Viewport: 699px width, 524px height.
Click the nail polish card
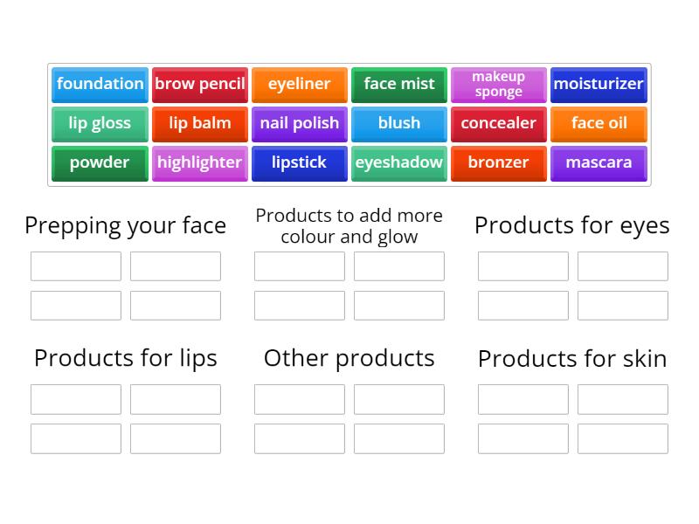300,124
